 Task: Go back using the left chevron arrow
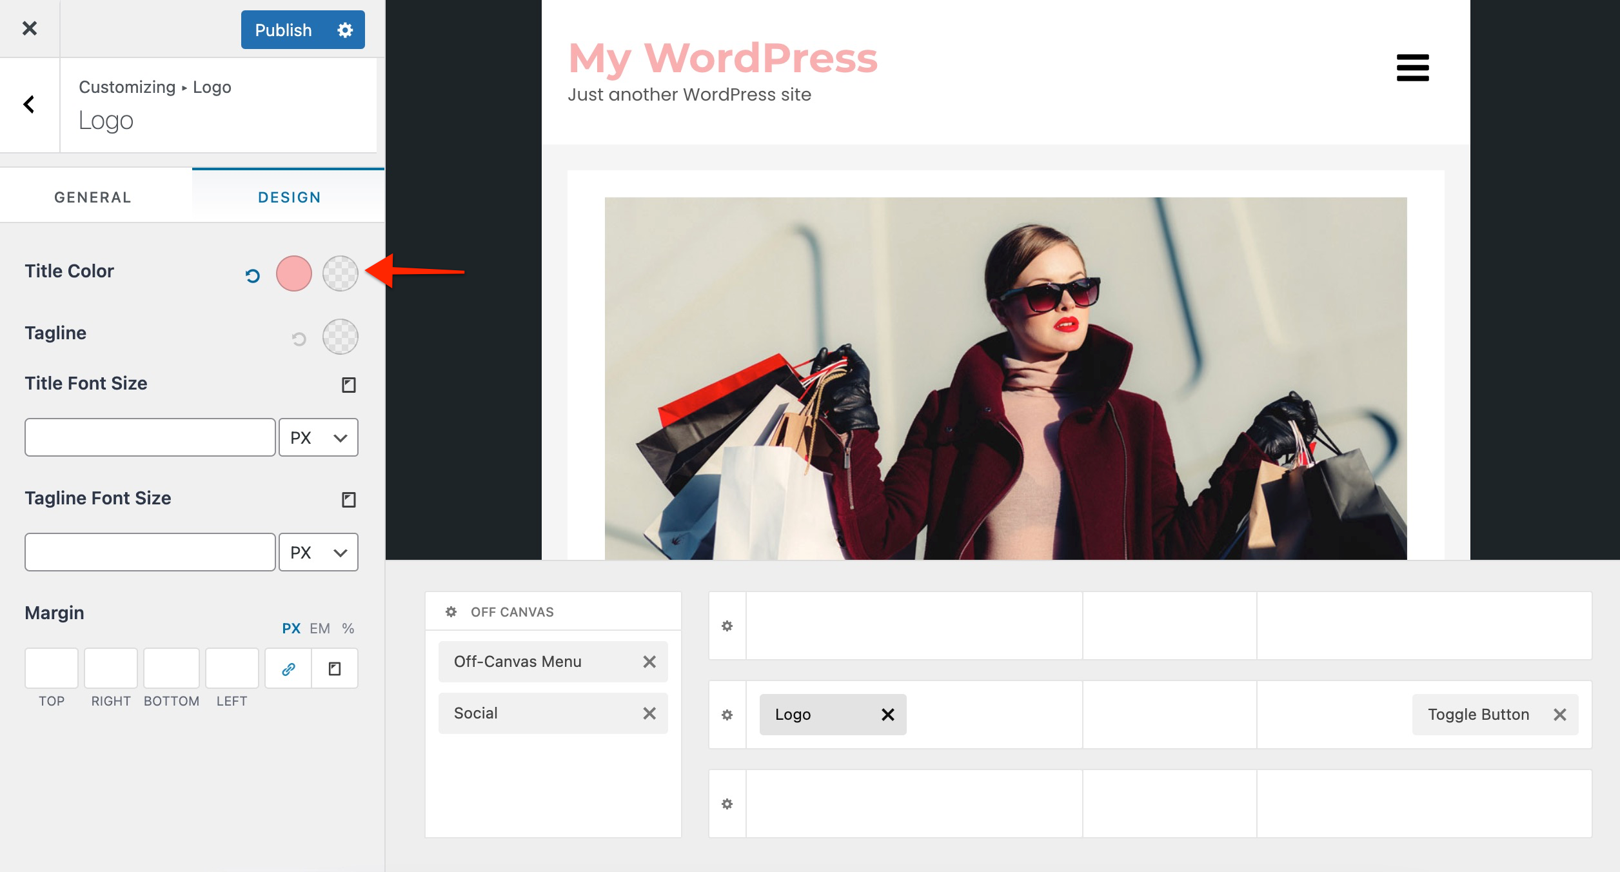[29, 104]
